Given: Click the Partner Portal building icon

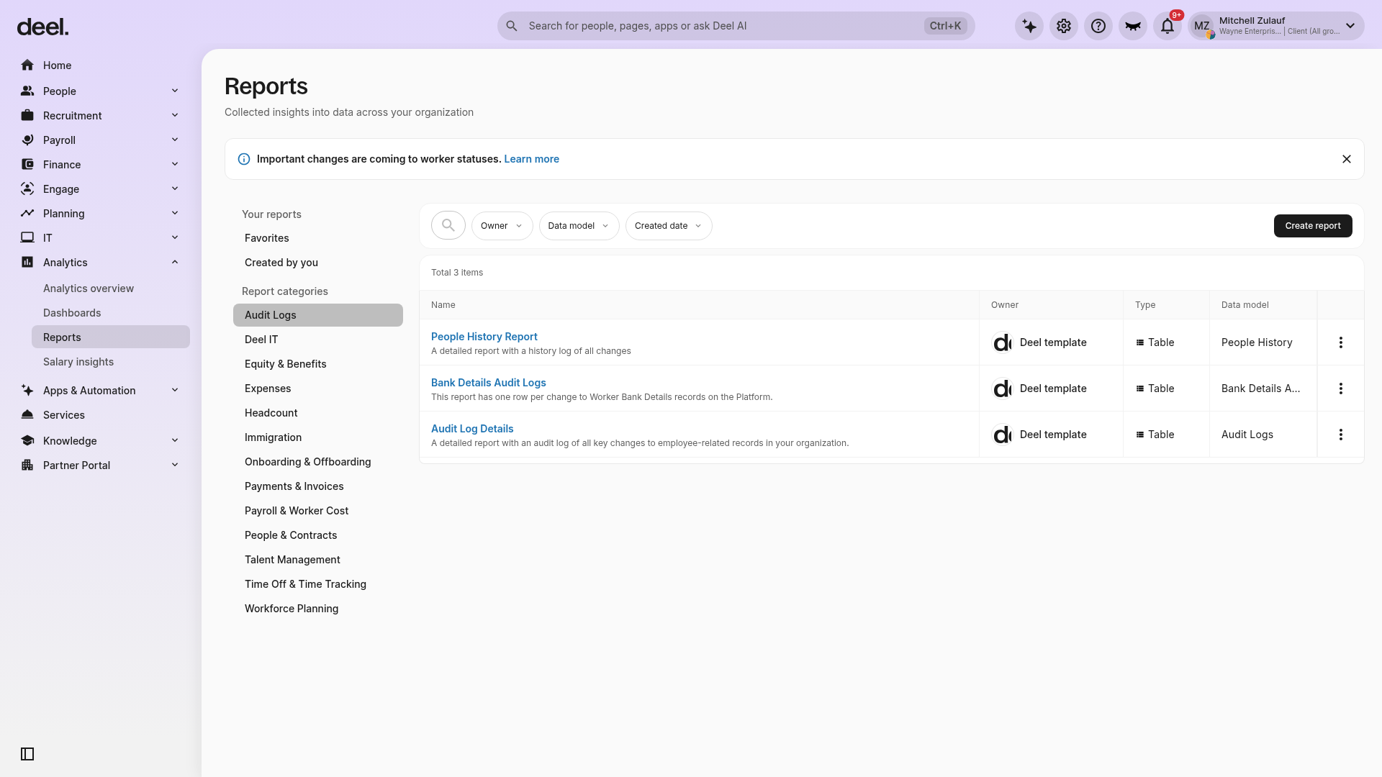Looking at the screenshot, I should point(27,465).
